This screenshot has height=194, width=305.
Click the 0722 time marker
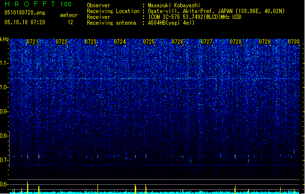[62, 42]
